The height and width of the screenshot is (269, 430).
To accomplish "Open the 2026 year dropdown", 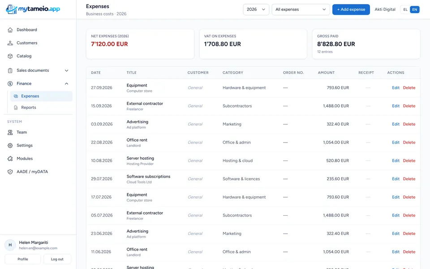I will coord(256,9).
